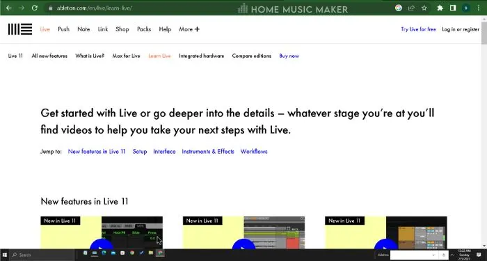The height and width of the screenshot is (261, 487).
Task: Toggle the browser side panel
Action: pos(453,8)
